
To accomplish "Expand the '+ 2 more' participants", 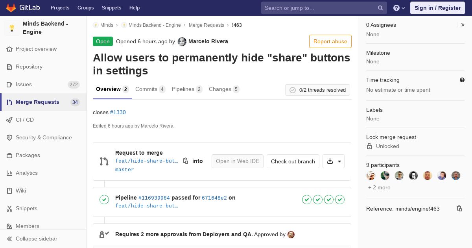I will tap(379, 187).
